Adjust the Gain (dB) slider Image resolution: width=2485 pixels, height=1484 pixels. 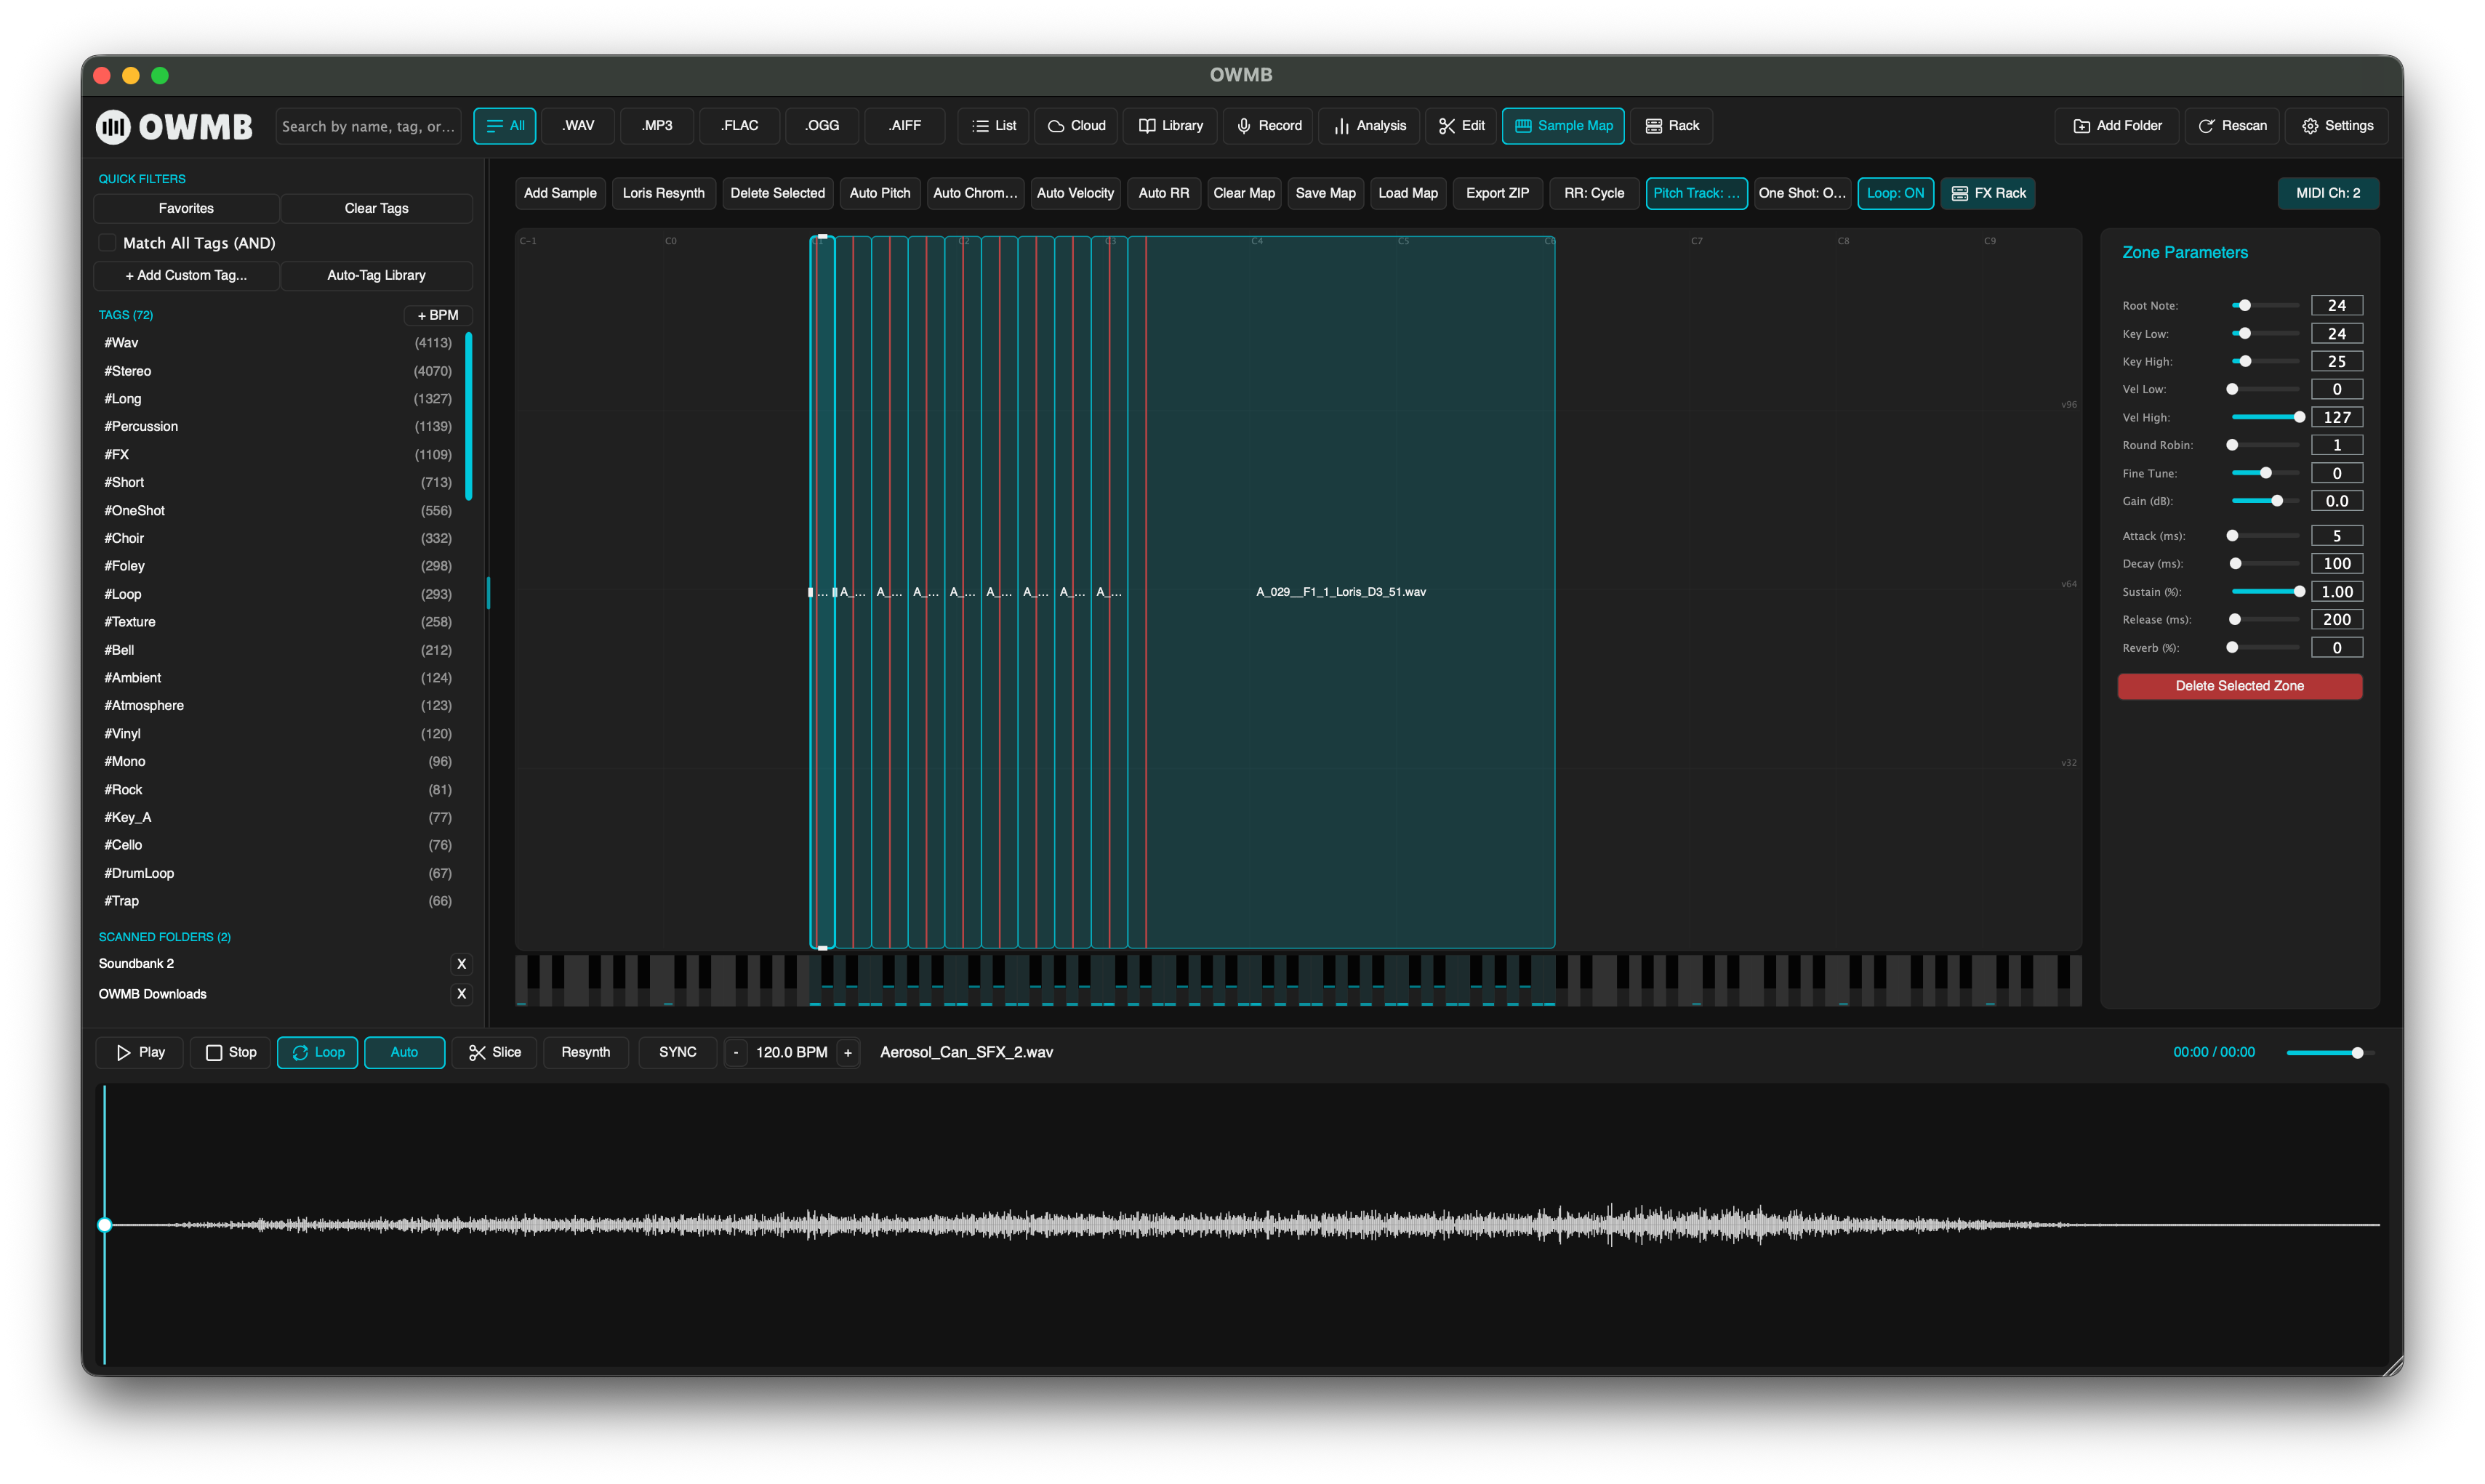click(x=2265, y=501)
